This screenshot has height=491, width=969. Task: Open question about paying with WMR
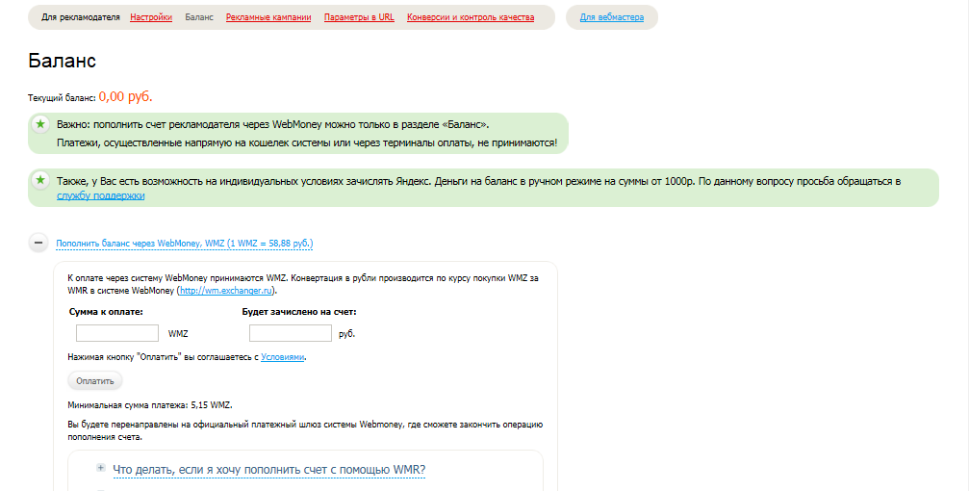(x=268, y=470)
